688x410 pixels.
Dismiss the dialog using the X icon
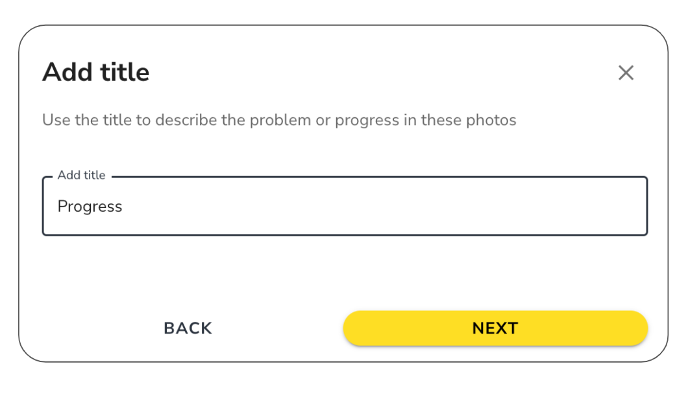pyautogui.click(x=626, y=73)
